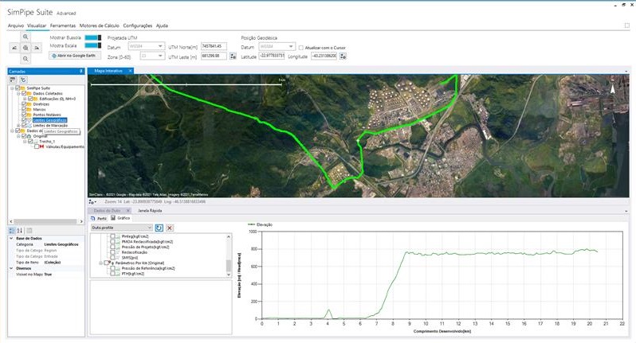Open the Visualizar menu
Screen dimensions: 636x343
(37, 25)
